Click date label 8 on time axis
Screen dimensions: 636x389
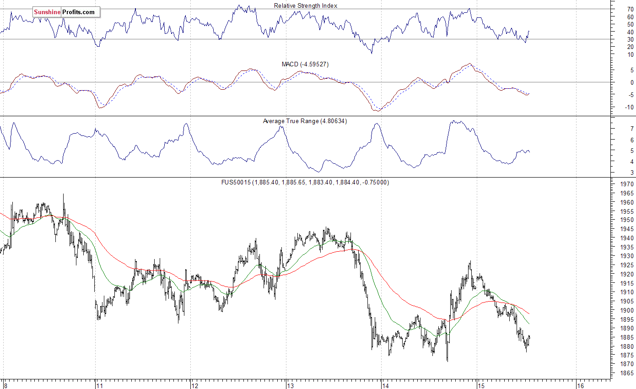click(x=5, y=385)
